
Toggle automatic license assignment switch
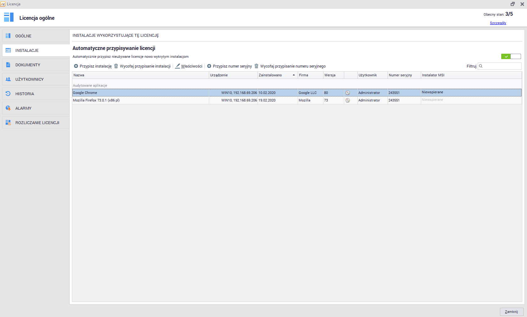(511, 57)
